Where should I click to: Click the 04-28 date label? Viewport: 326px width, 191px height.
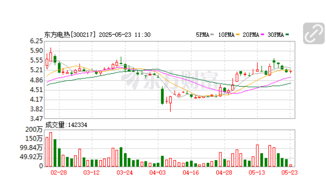coord(224,172)
